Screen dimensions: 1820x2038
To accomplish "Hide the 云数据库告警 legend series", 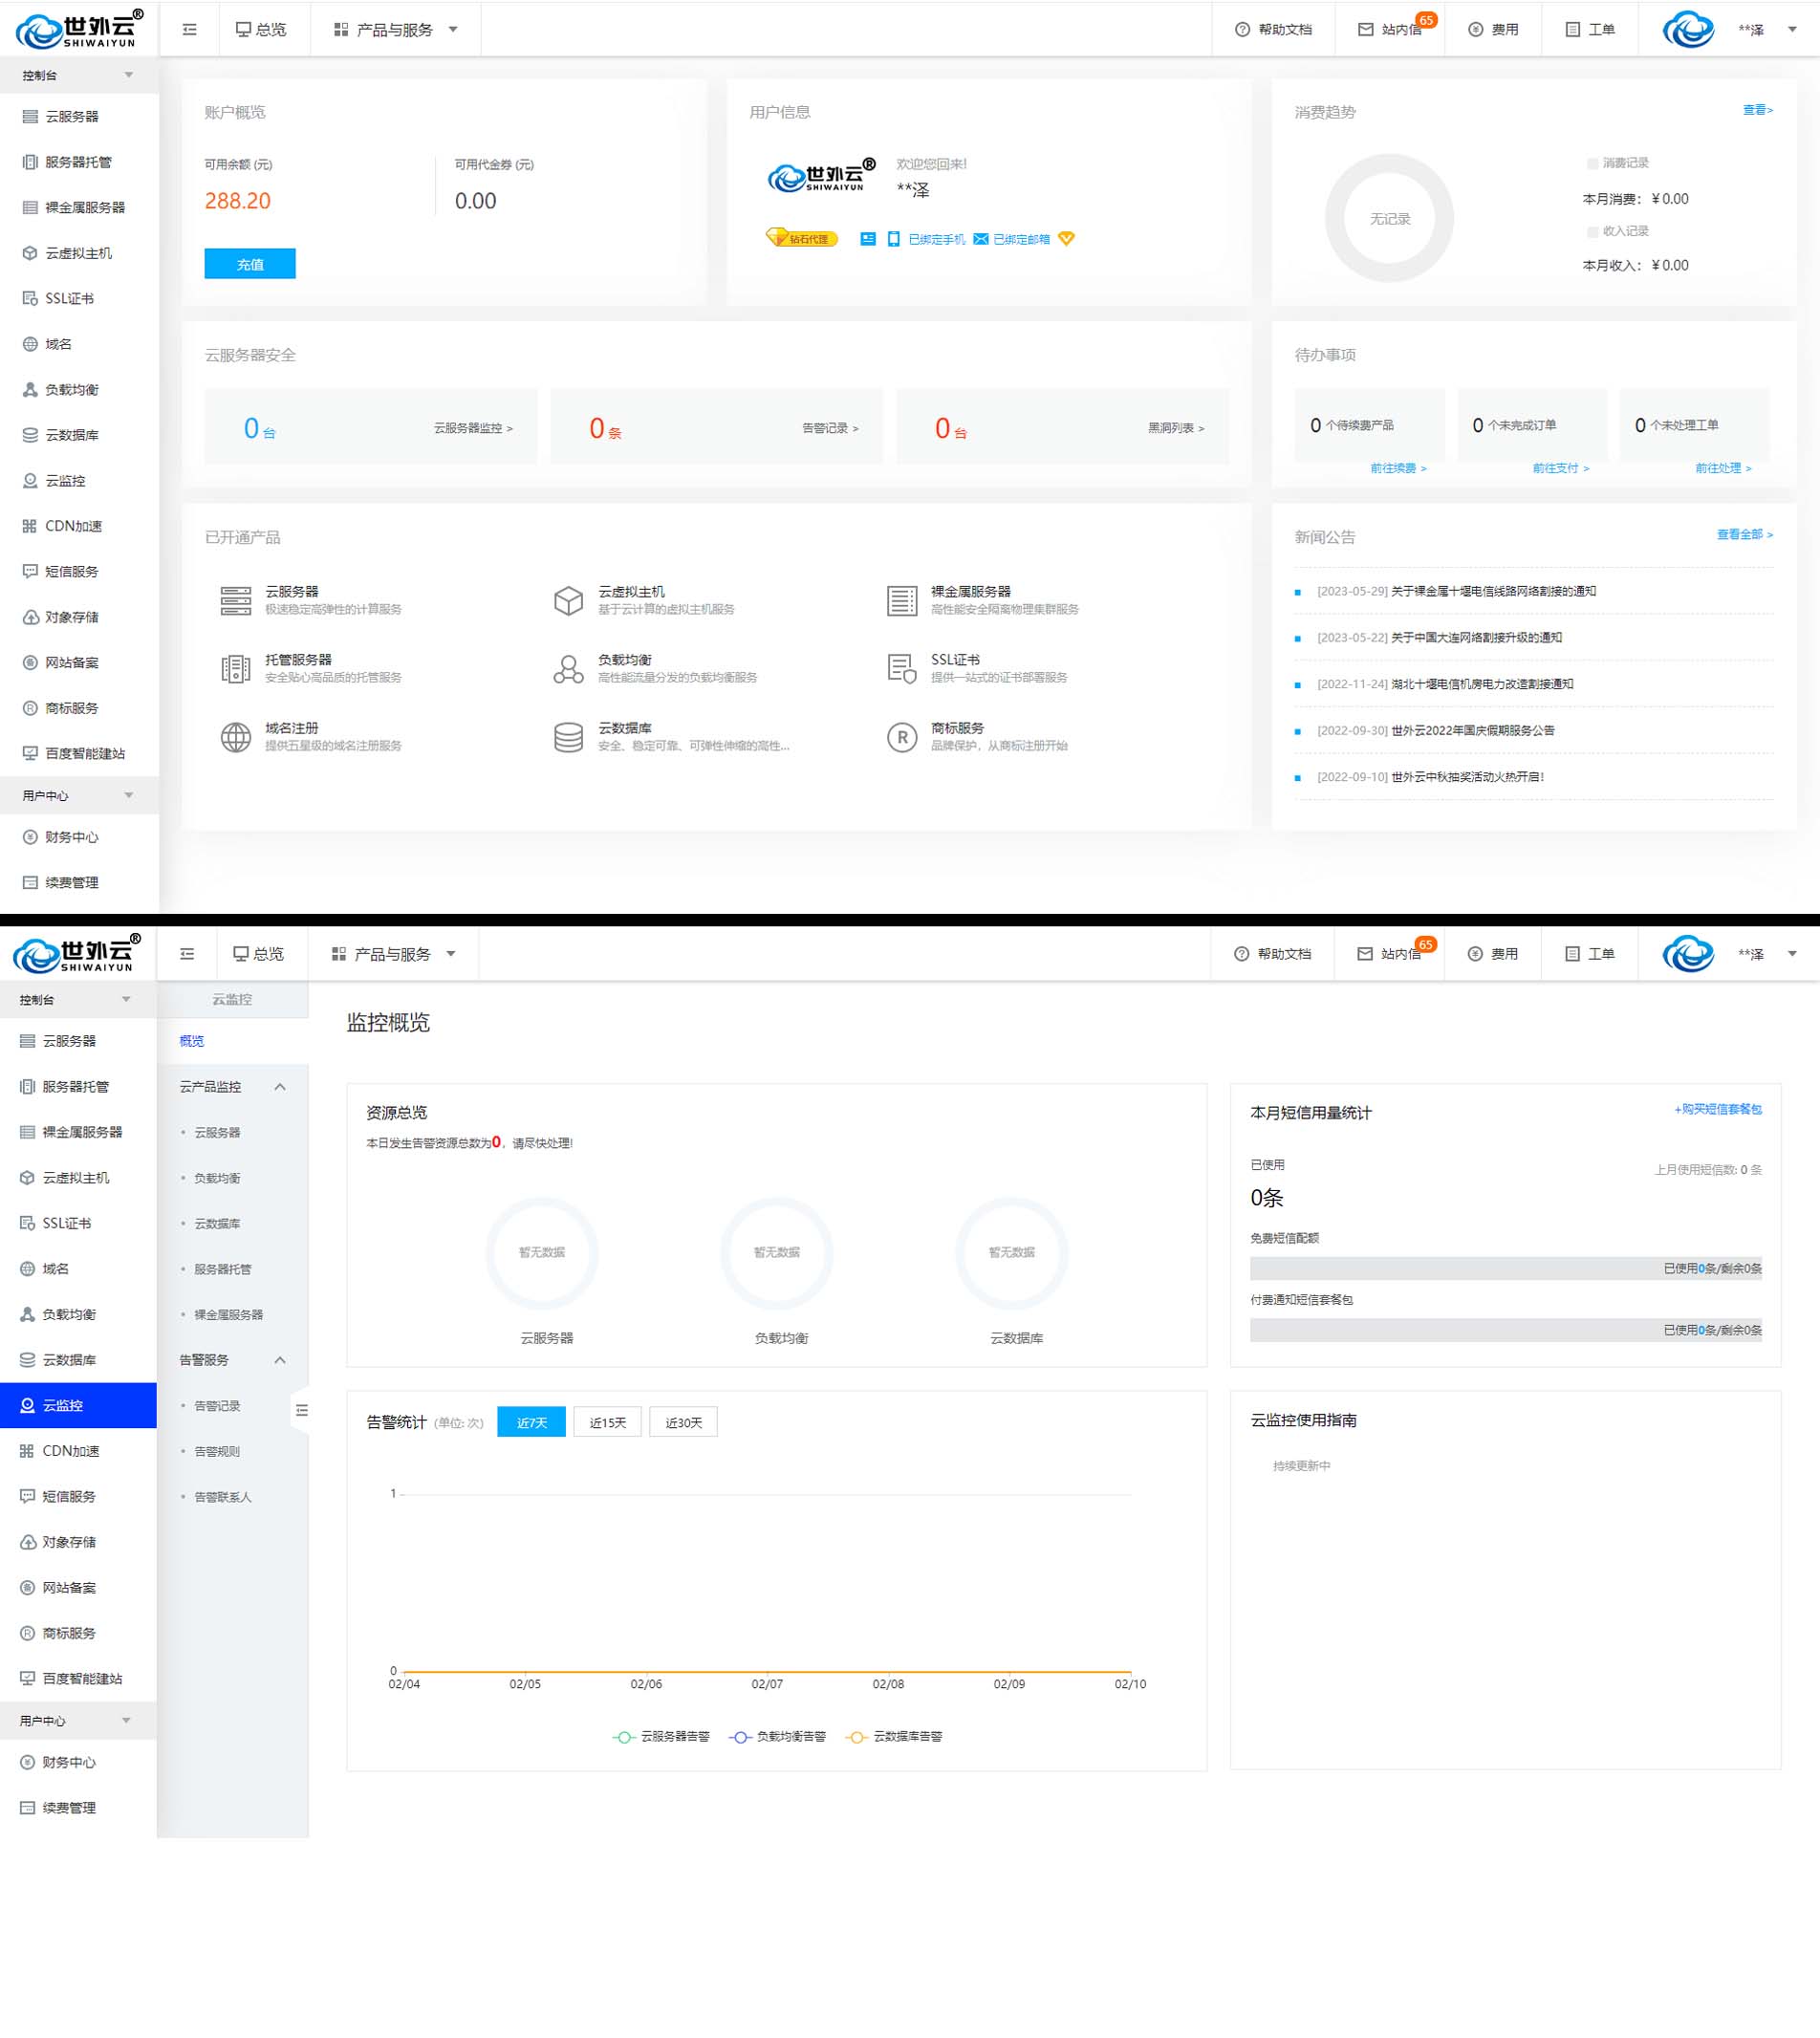I will pyautogui.click(x=894, y=1737).
